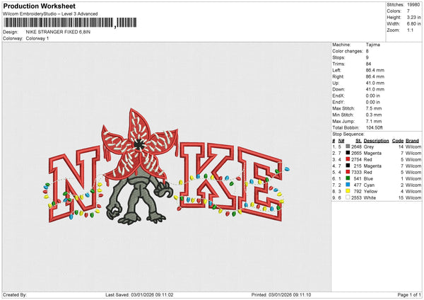Click the 'Yellow' description in stop 8

[x=370, y=192]
